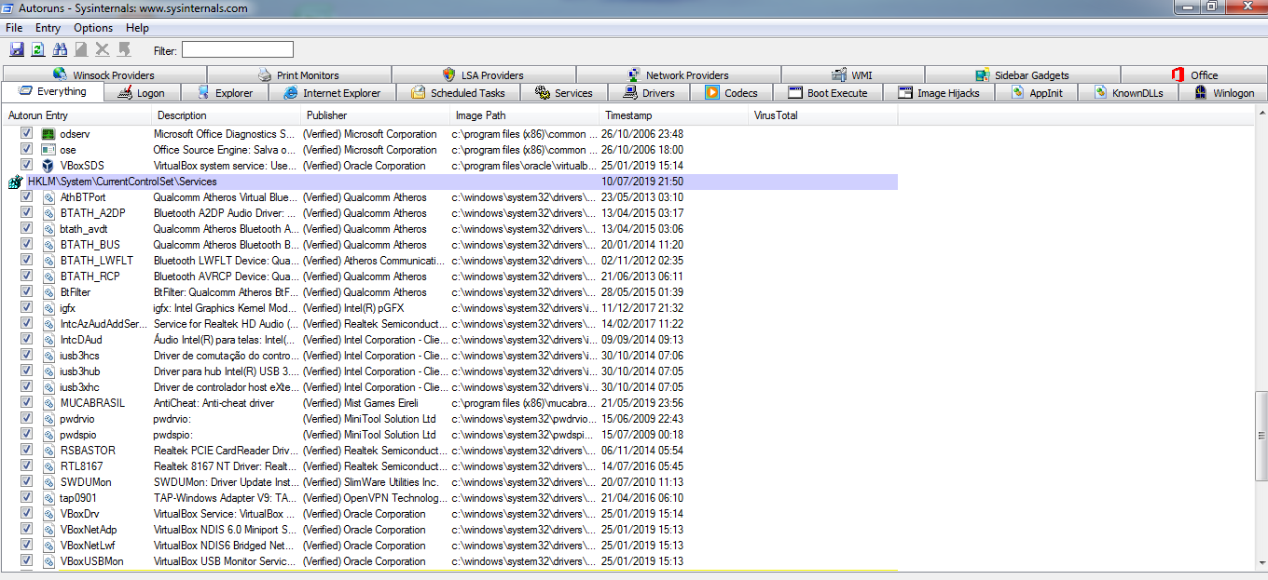Click the binoculars Find icon

click(x=60, y=49)
